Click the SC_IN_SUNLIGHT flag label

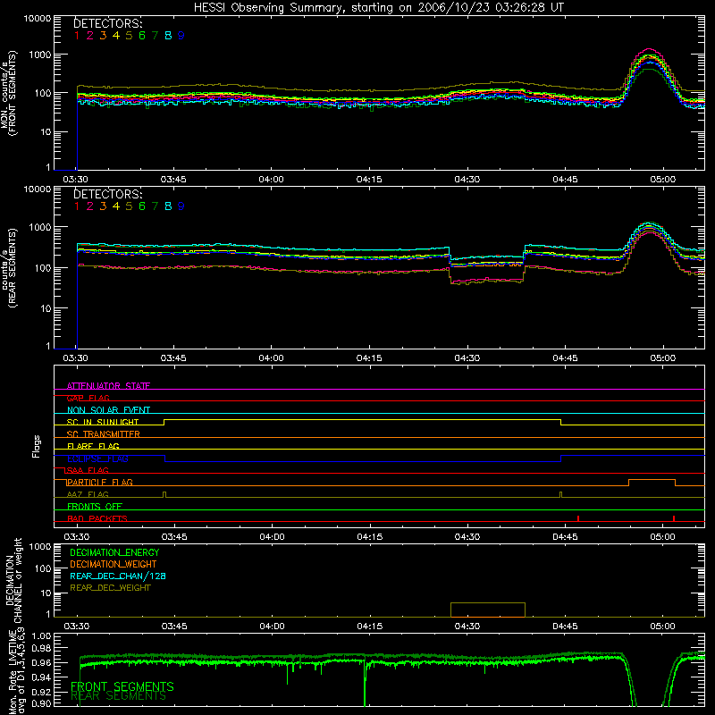tap(103, 422)
